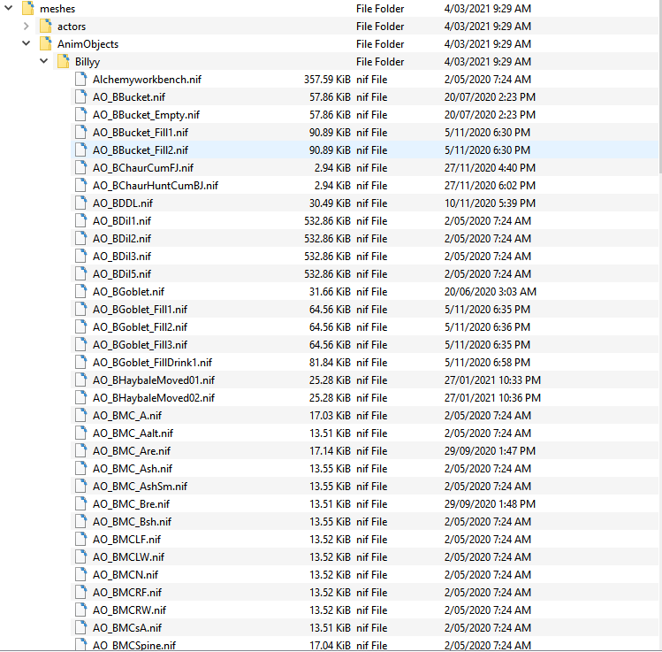
Task: Click the AO_BBucket_Fill2.nif file icon
Action: click(x=81, y=150)
